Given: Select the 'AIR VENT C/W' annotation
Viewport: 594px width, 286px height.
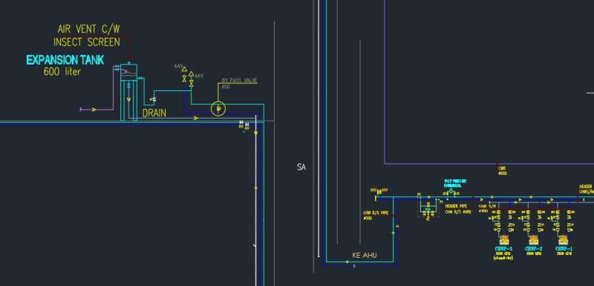Looking at the screenshot, I should [89, 29].
